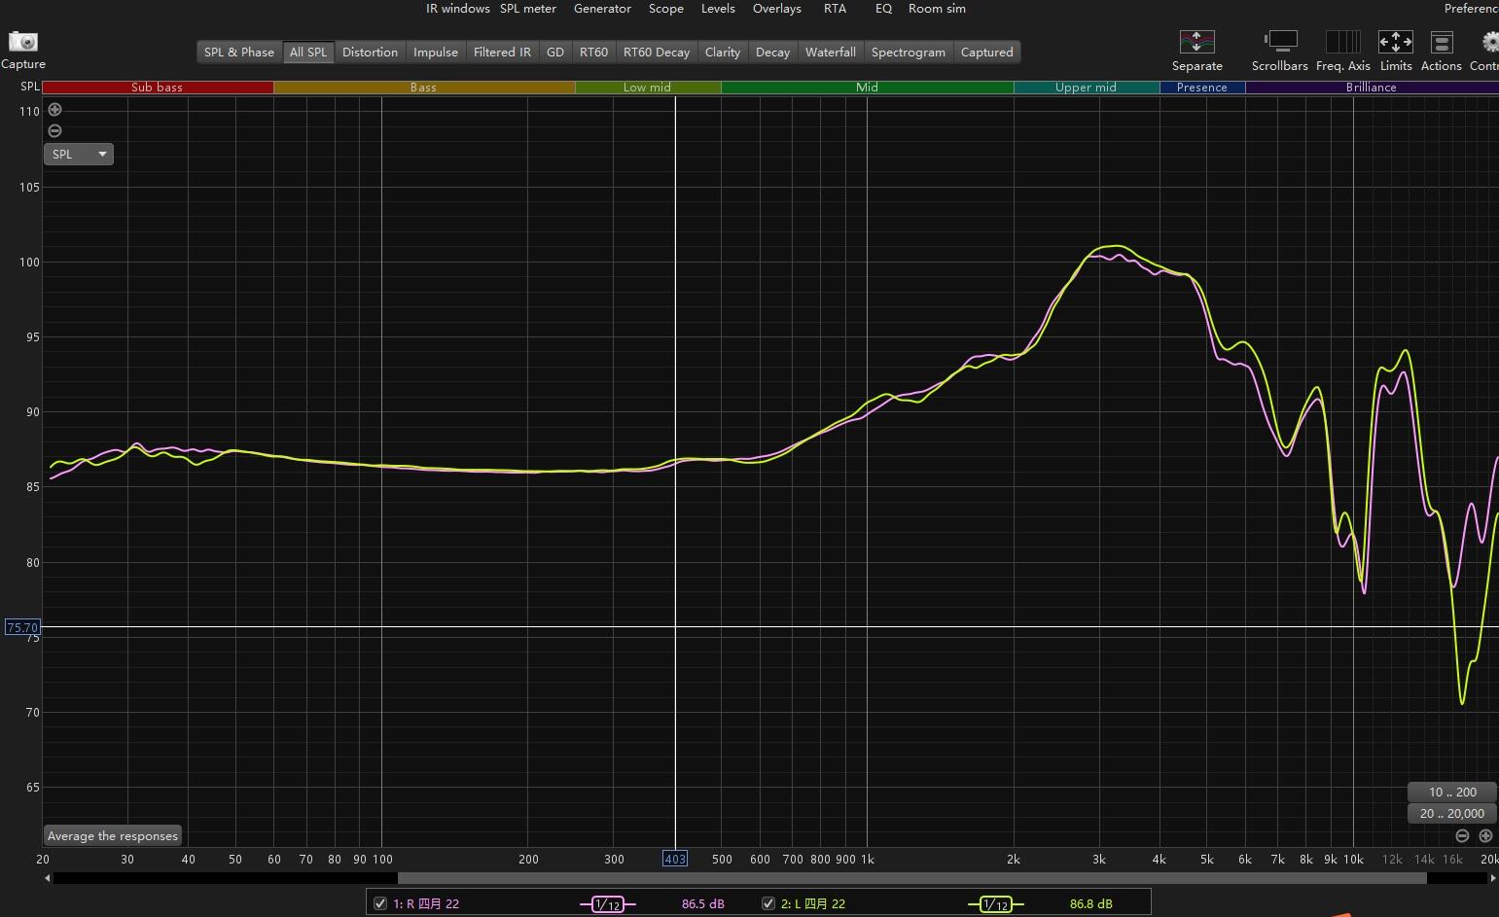Open the Freq. Axis toggle icon
Screen dimensions: 1499x917
tap(1342, 42)
